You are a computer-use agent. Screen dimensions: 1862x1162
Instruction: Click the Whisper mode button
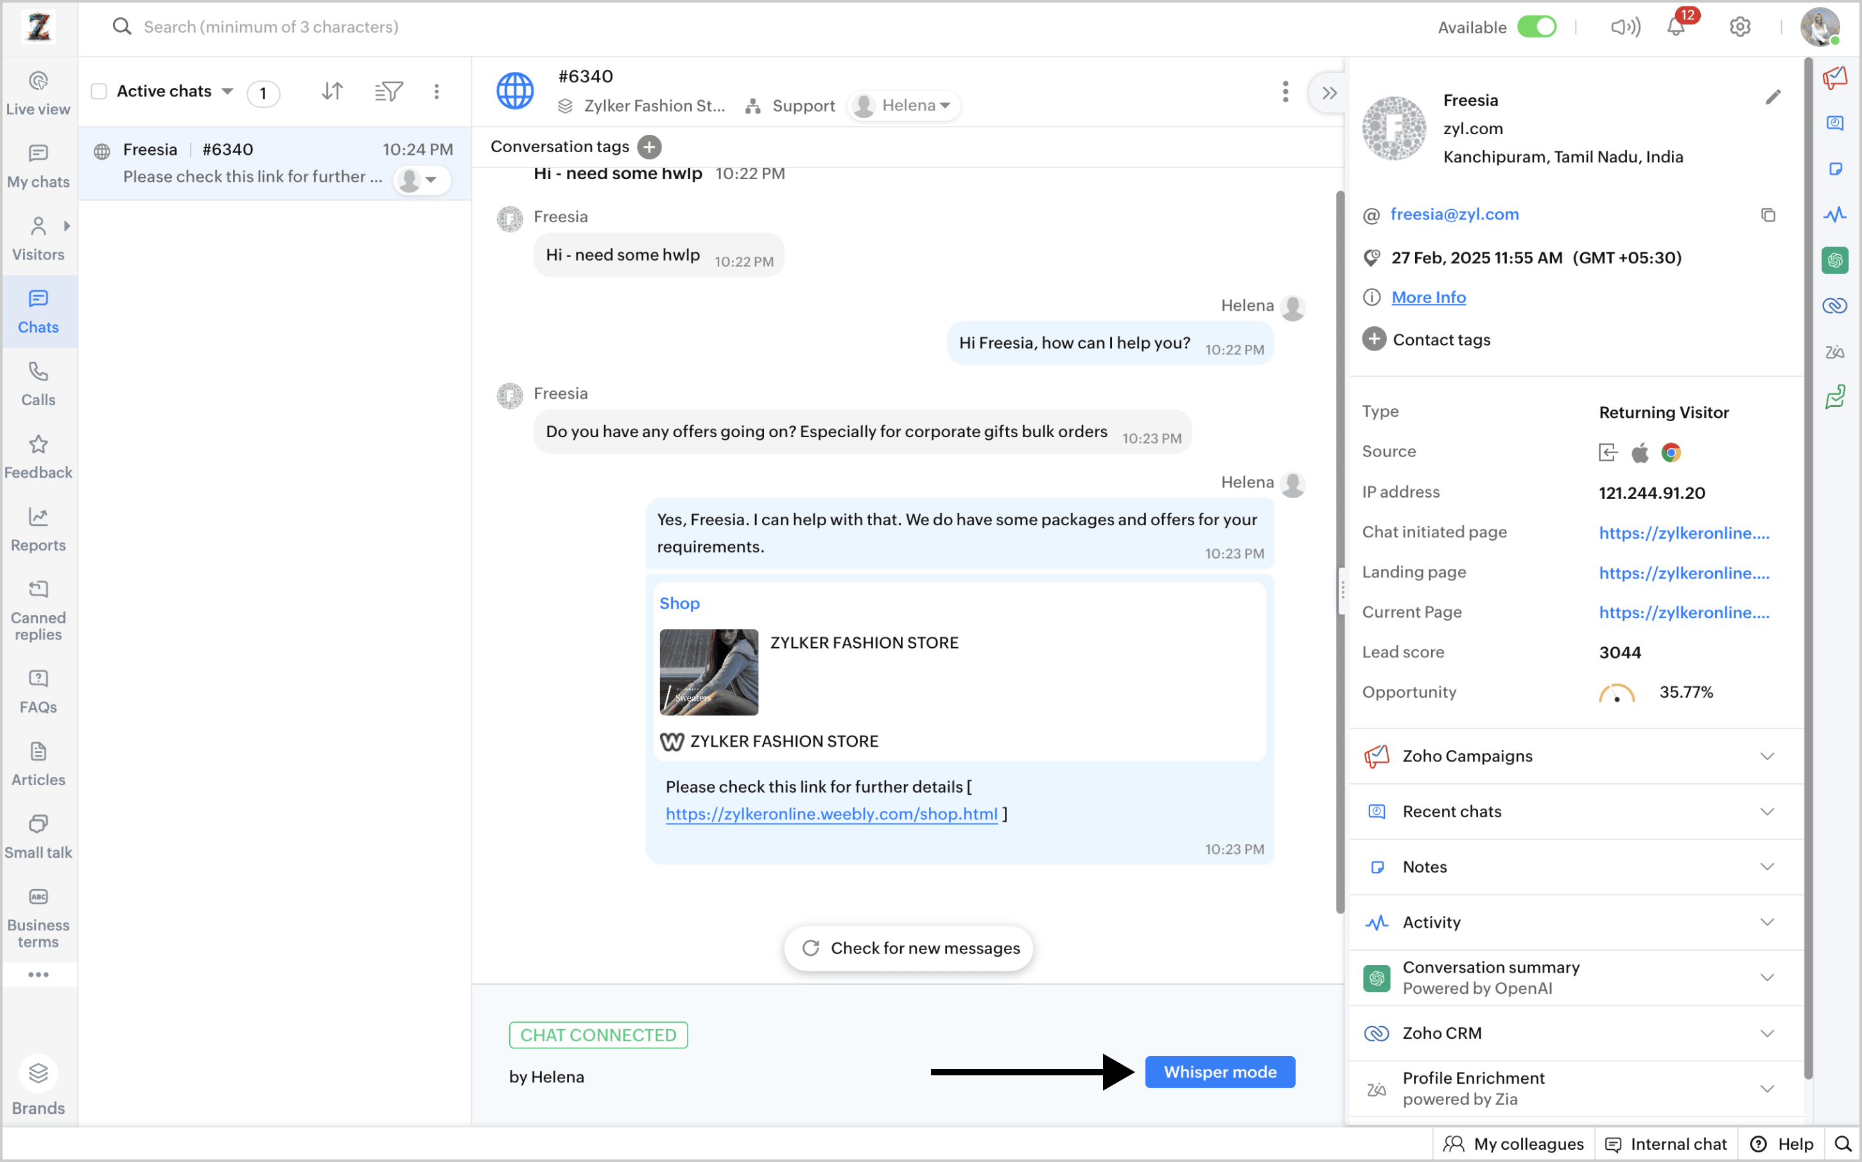coord(1219,1072)
